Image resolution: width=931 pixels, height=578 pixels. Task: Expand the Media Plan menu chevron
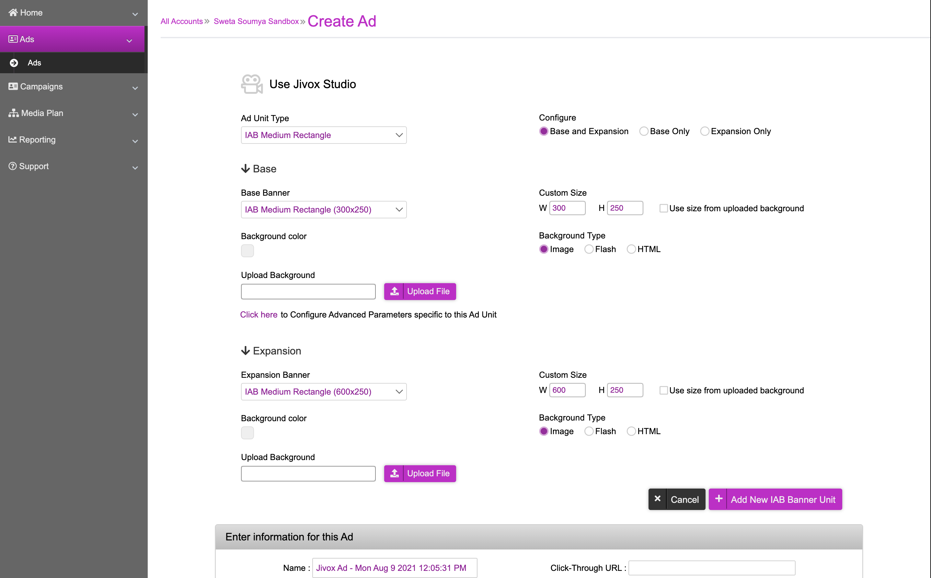135,115
